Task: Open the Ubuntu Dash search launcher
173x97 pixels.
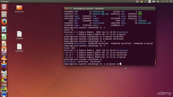Action: (x=4, y=7)
